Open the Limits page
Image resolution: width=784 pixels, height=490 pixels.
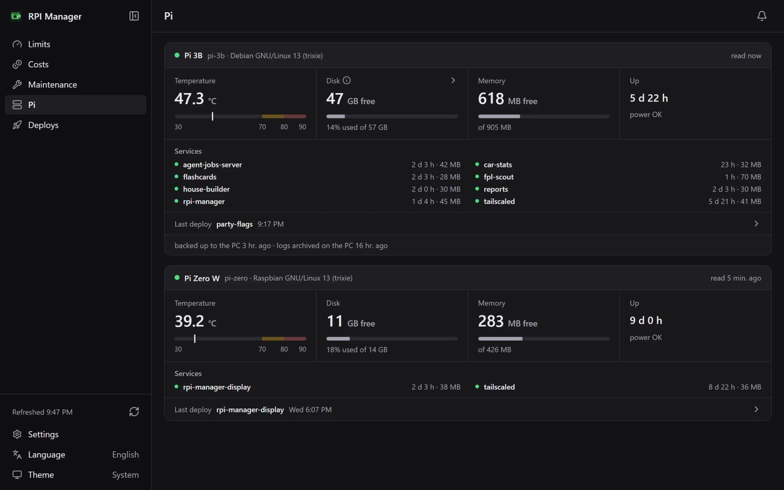click(x=76, y=44)
